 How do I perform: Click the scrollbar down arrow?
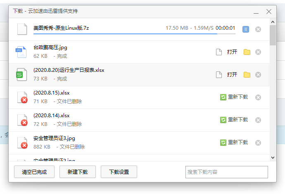point(273,158)
